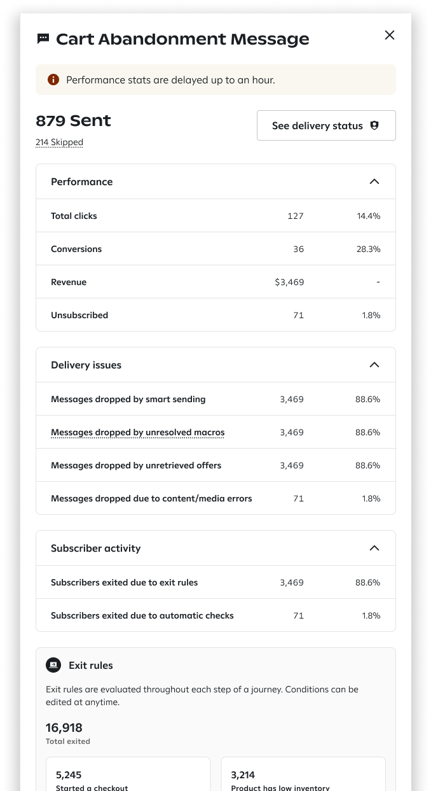
Task: Open See delivery status
Action: coord(326,125)
